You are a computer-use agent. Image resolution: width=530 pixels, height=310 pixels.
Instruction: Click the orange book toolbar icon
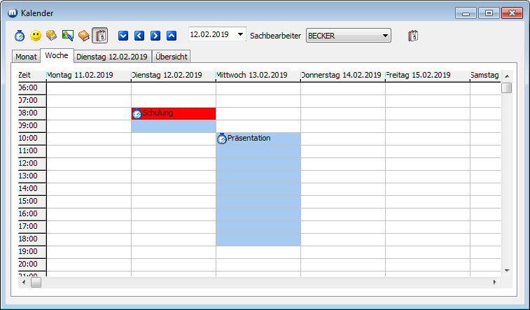[x=83, y=36]
